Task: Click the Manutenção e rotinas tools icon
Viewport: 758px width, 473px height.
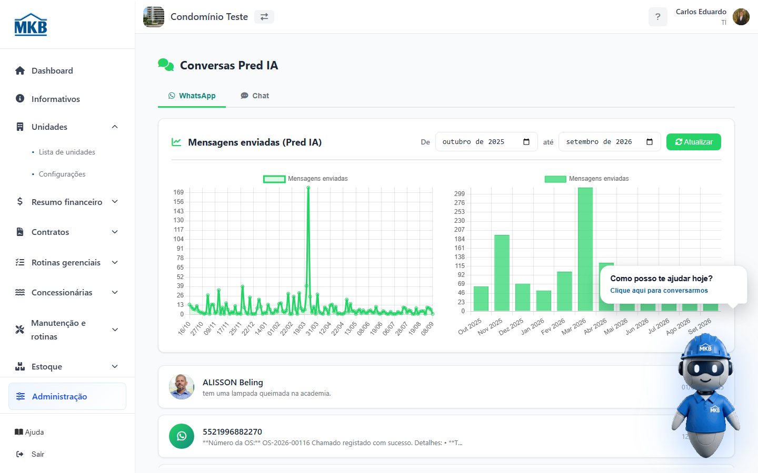Action: click(x=20, y=330)
